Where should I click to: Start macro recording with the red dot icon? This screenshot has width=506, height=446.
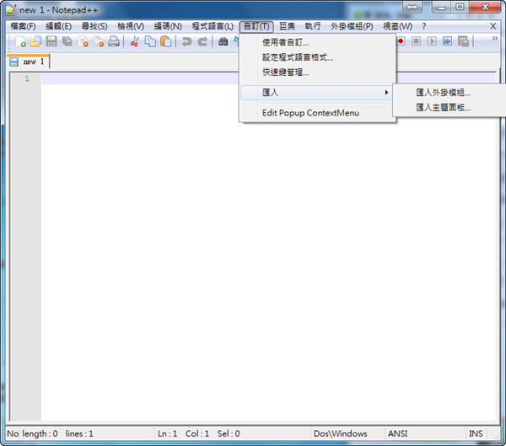click(401, 41)
